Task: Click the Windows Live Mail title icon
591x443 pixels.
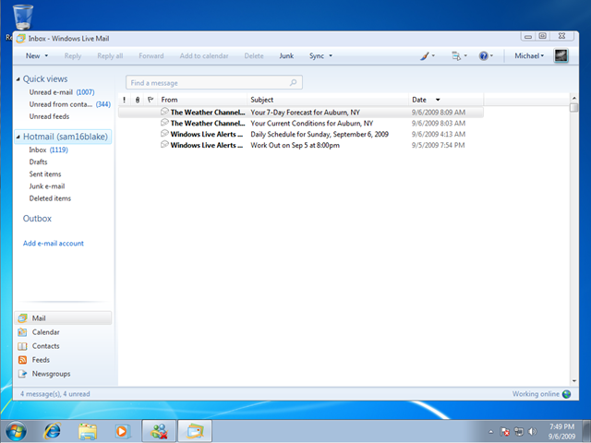Action: 21,39
